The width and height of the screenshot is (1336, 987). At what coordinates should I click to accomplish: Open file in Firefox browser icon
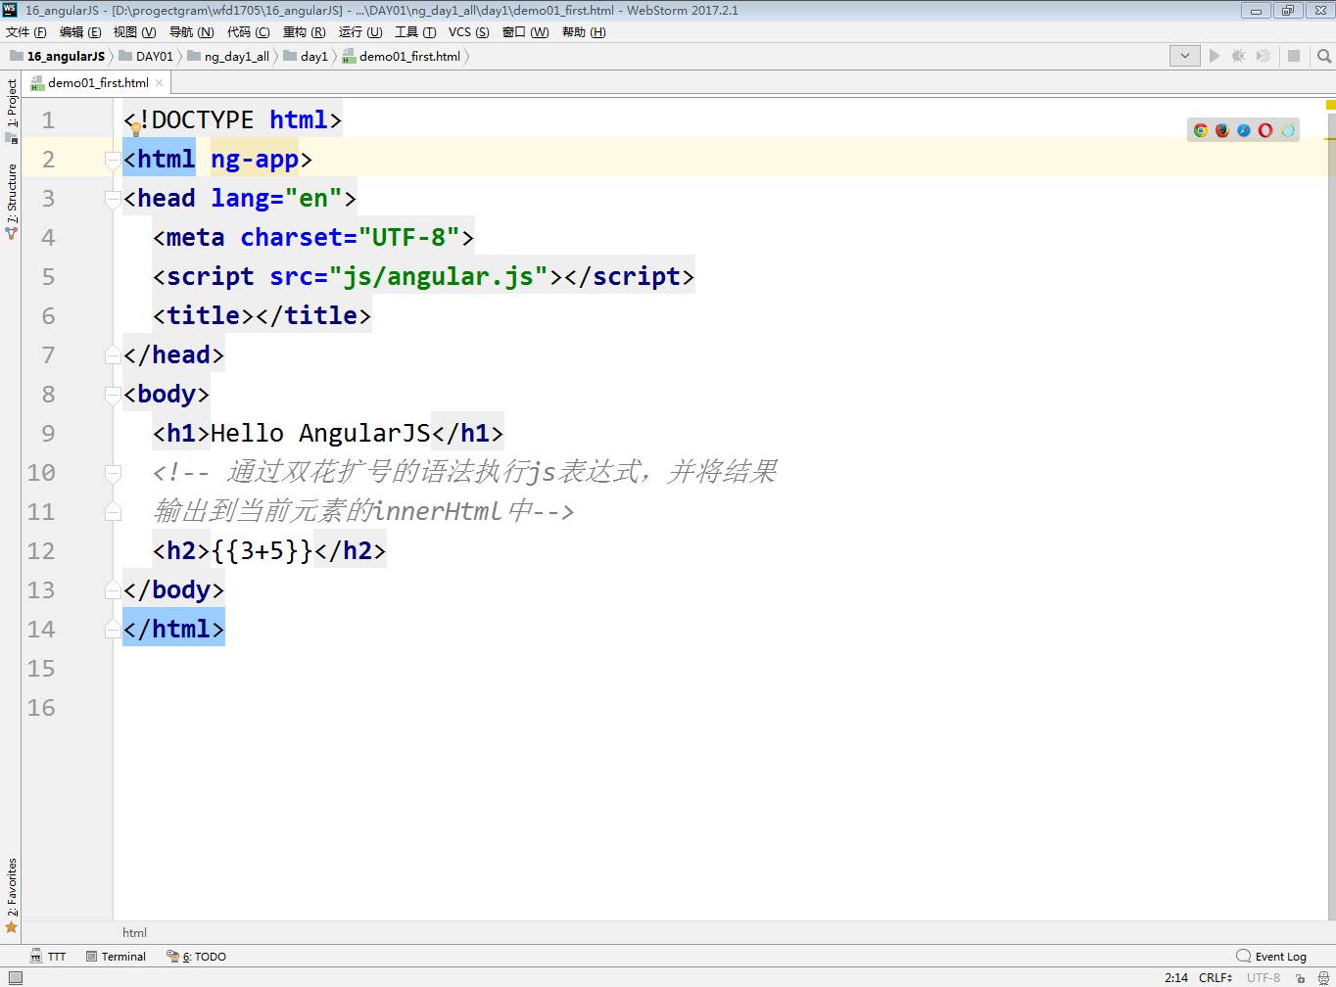pyautogui.click(x=1222, y=130)
